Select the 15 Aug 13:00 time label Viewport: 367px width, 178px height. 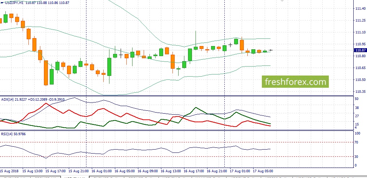[32, 171]
